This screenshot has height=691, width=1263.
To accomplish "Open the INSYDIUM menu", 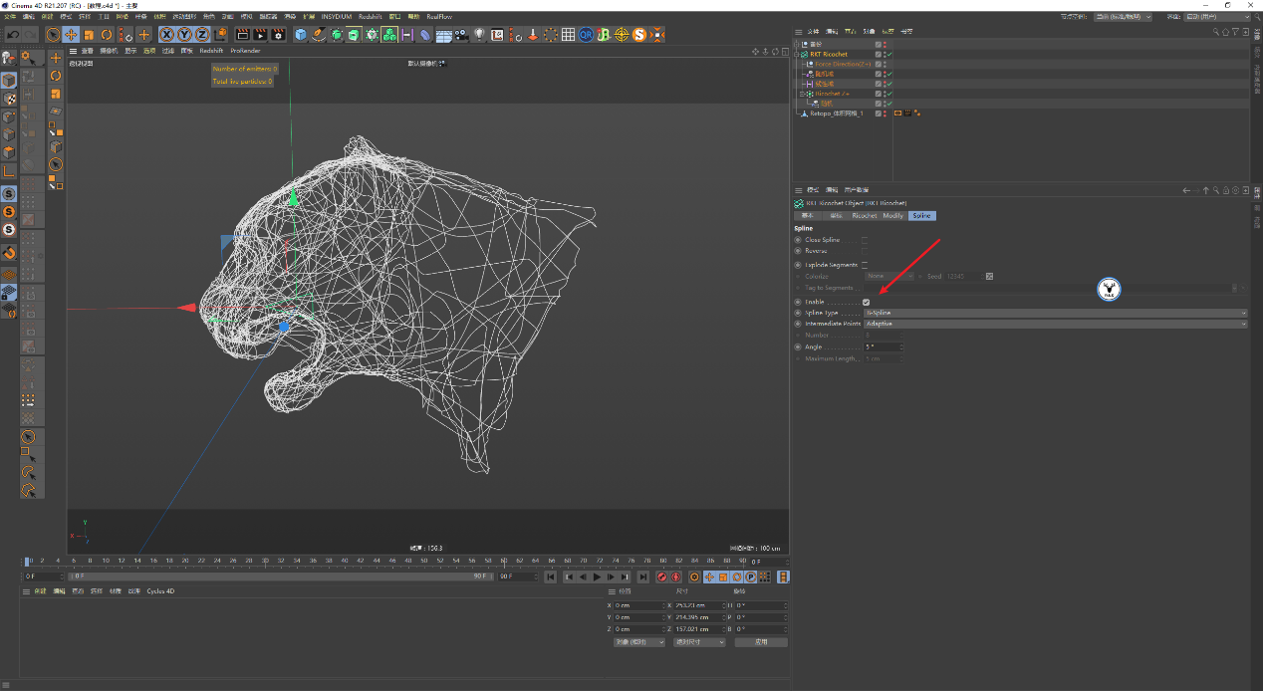I will pyautogui.click(x=337, y=17).
